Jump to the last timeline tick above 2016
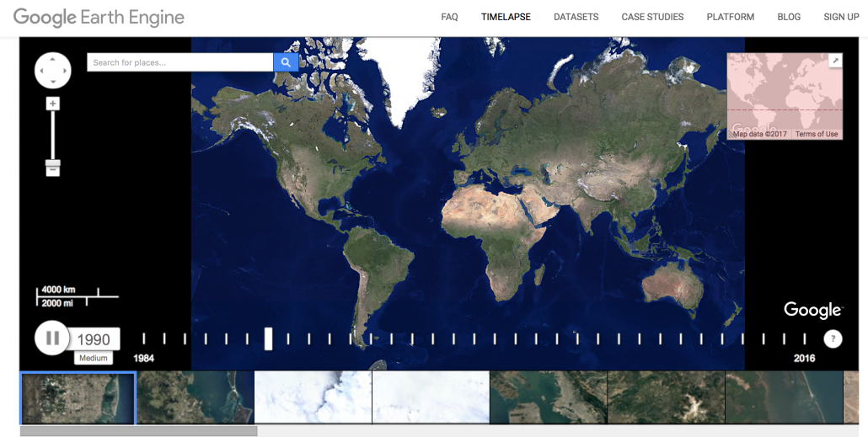Screen dimensions: 868x437 point(804,338)
